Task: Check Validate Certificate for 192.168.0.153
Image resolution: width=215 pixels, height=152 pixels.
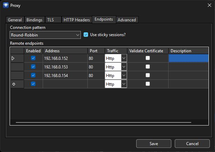Action: tap(148, 67)
